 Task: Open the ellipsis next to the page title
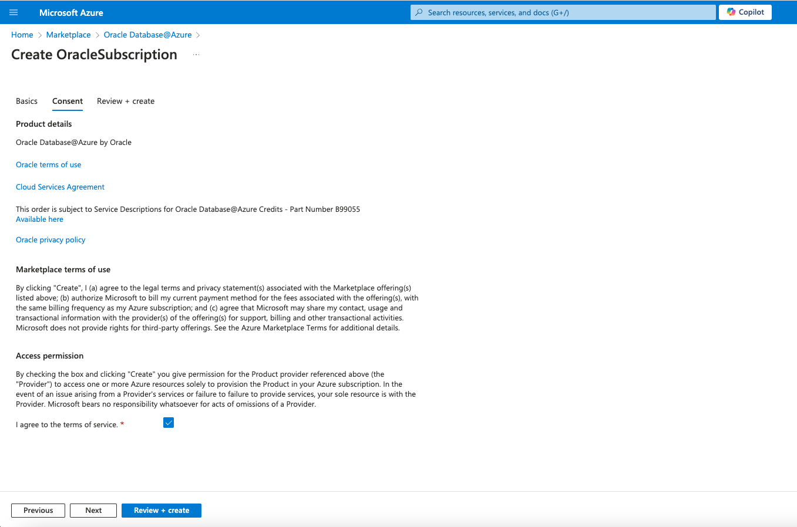click(x=196, y=54)
